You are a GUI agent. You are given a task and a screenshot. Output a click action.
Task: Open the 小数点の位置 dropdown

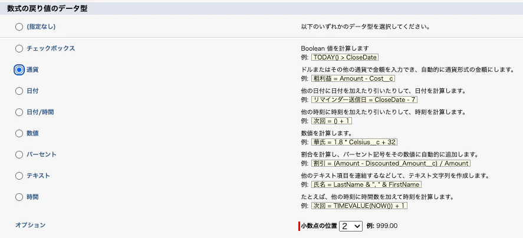pyautogui.click(x=351, y=226)
